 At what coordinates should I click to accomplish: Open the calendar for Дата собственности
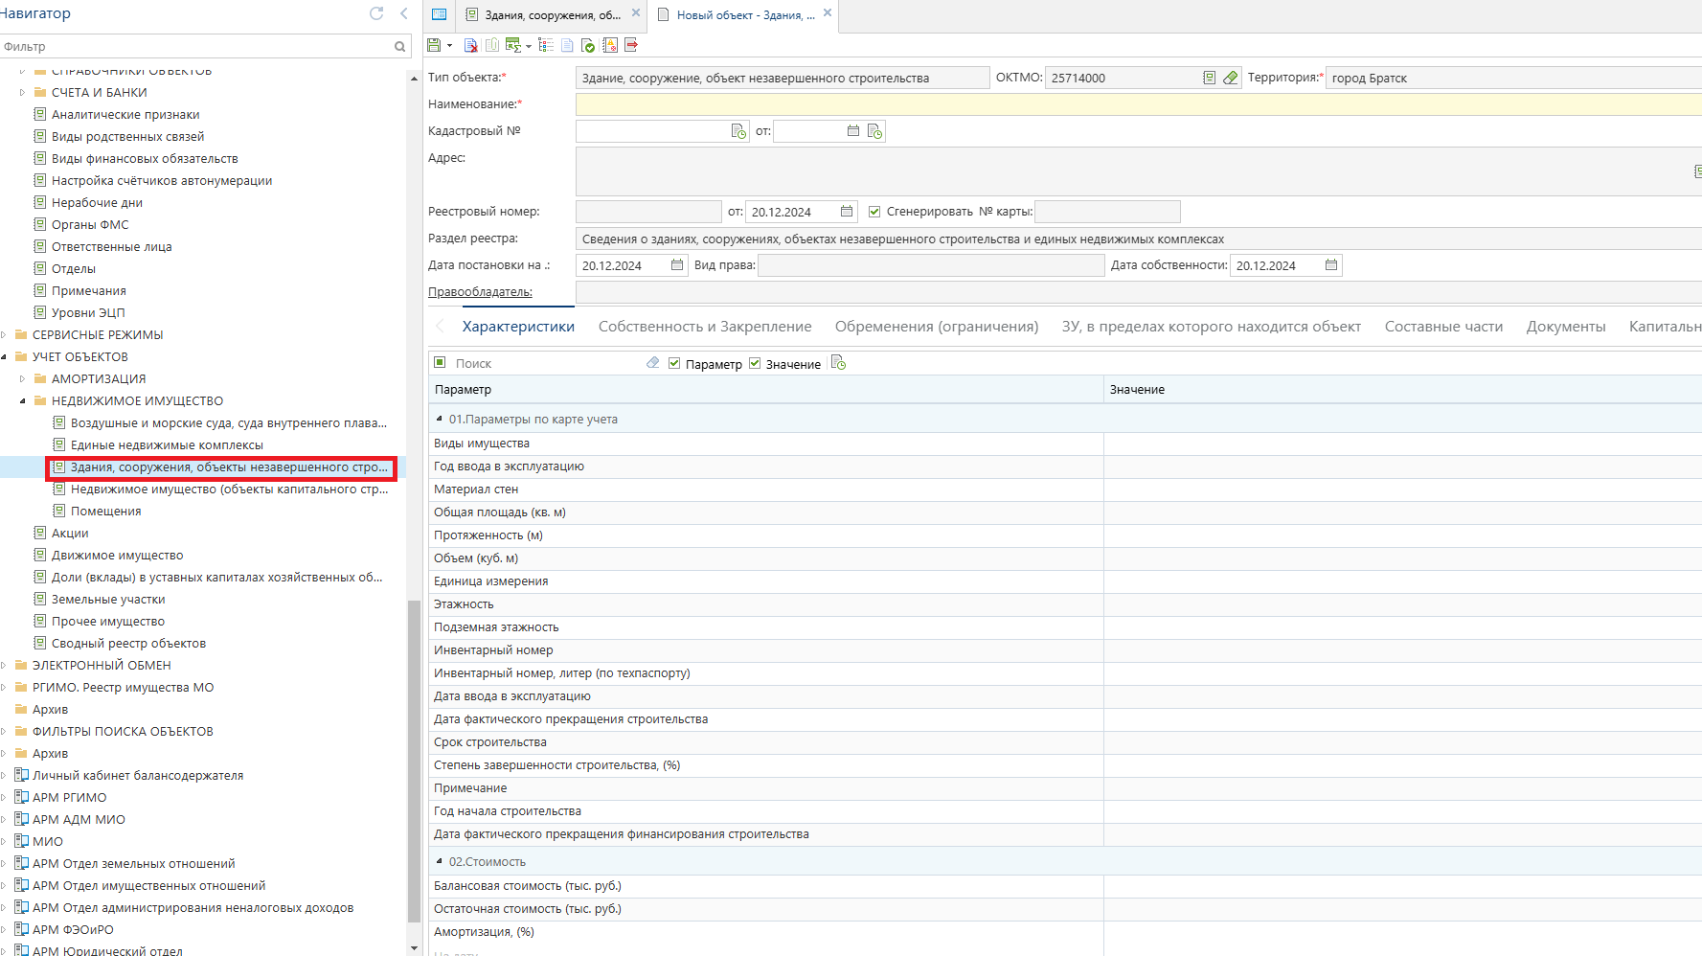[1331, 265]
